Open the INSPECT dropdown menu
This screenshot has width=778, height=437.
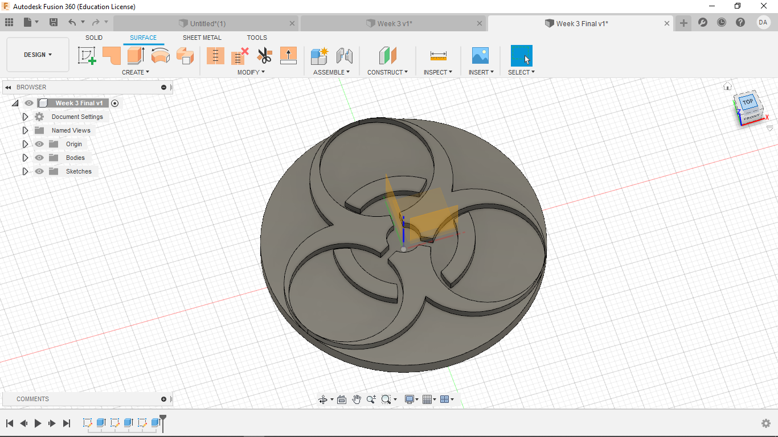point(438,72)
